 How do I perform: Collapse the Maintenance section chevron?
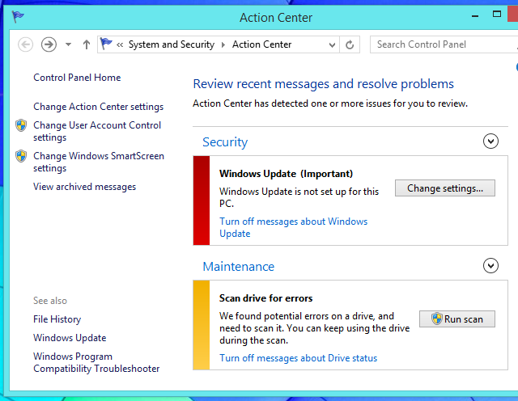coord(490,266)
